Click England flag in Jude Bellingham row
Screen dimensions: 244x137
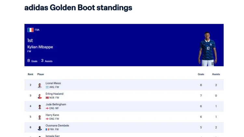click(47, 108)
